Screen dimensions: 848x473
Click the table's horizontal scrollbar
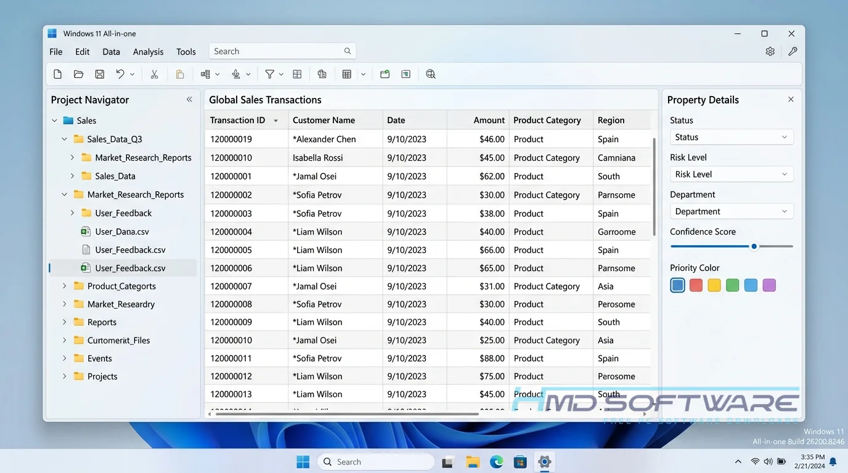[x=347, y=414]
